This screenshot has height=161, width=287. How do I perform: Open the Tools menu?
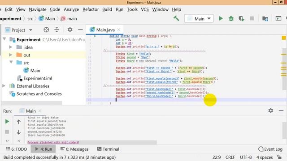132,9
